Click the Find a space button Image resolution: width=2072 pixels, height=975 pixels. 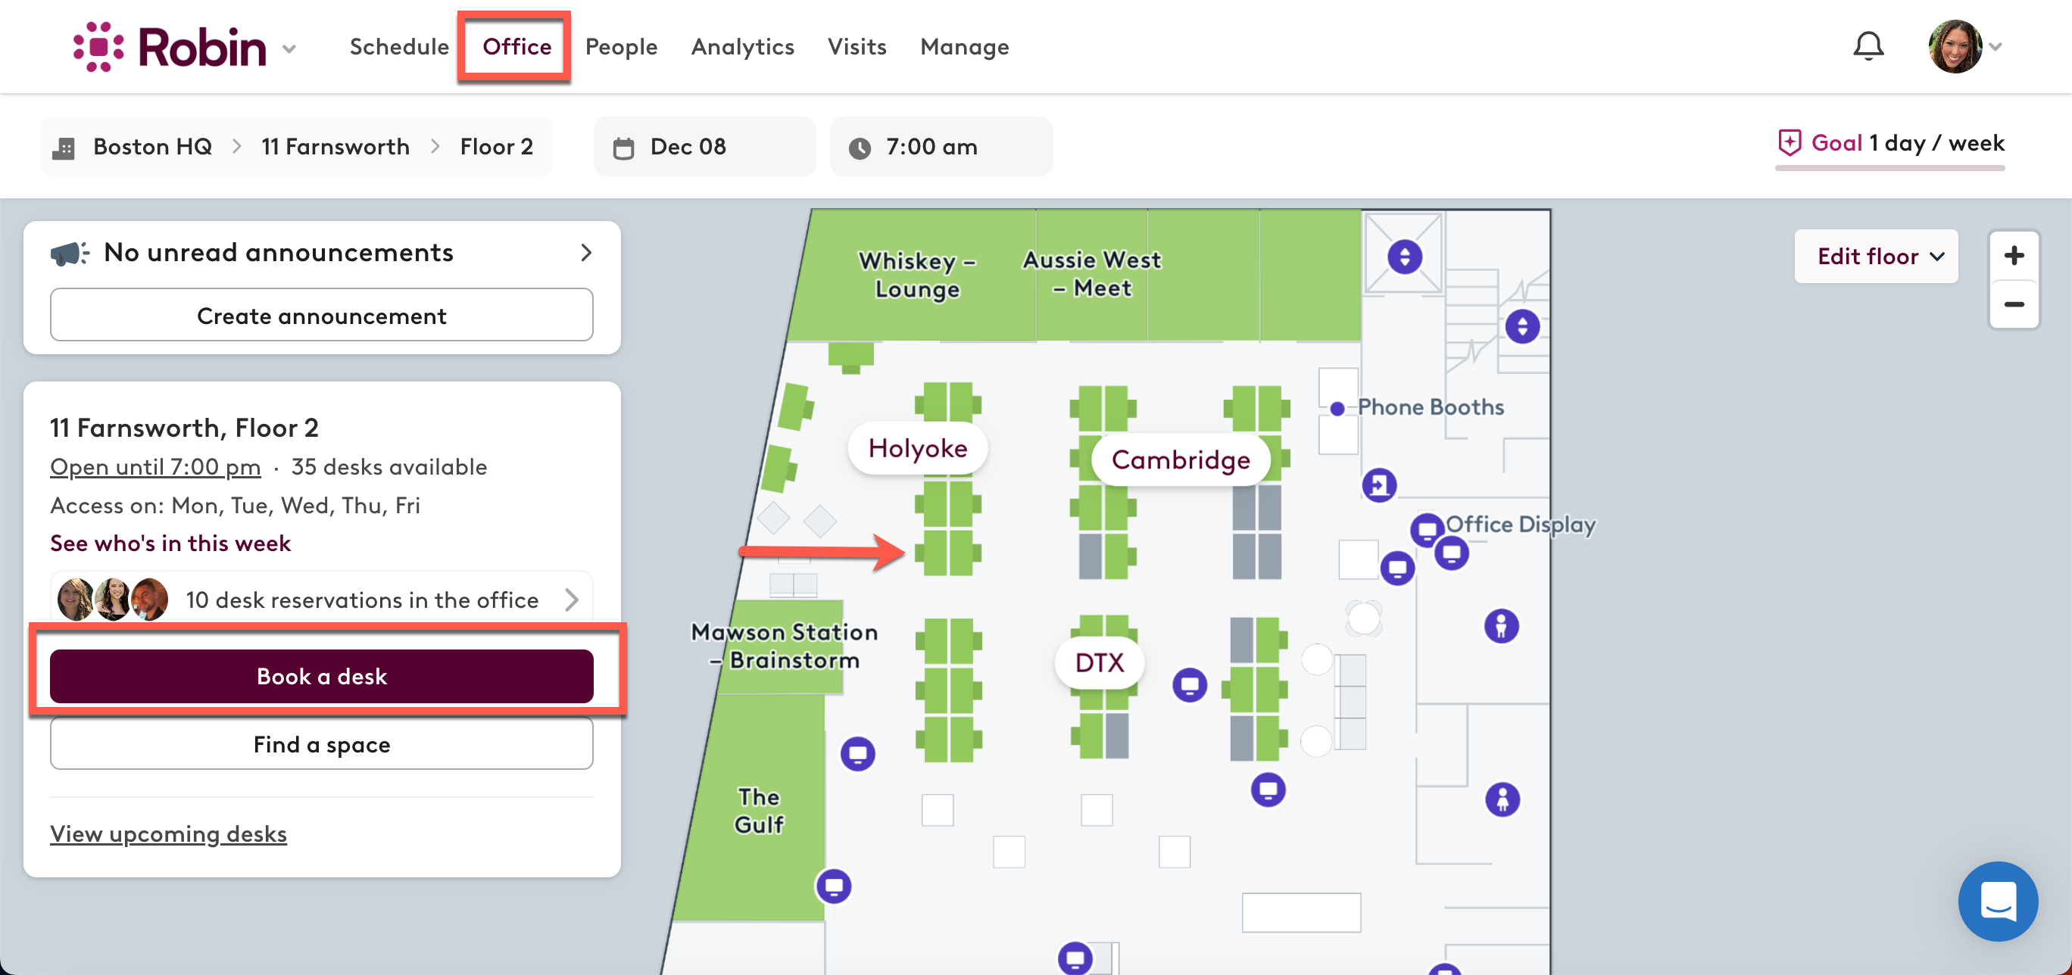pyautogui.click(x=322, y=744)
